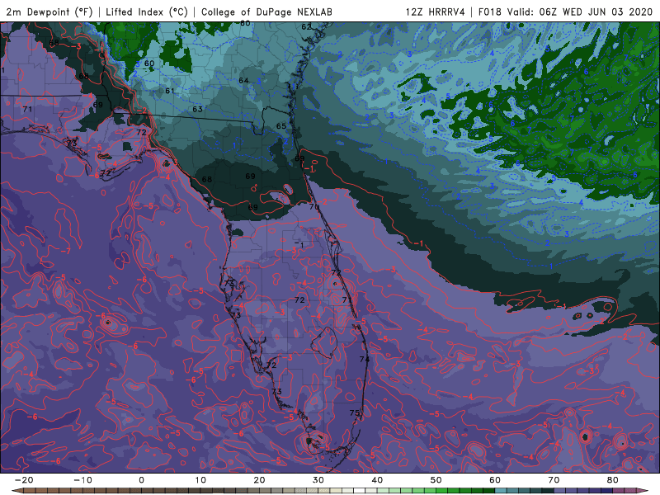The width and height of the screenshot is (660, 495).
Task: Click the '30' color bar scale label
Action: [318, 480]
